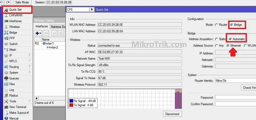Image resolution: width=256 pixels, height=120 pixels.
Task: Click the redo arrow icon
Action: [8, 2]
